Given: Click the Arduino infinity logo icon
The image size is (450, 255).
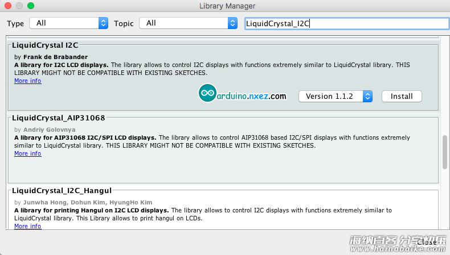Looking at the screenshot, I should (207, 93).
